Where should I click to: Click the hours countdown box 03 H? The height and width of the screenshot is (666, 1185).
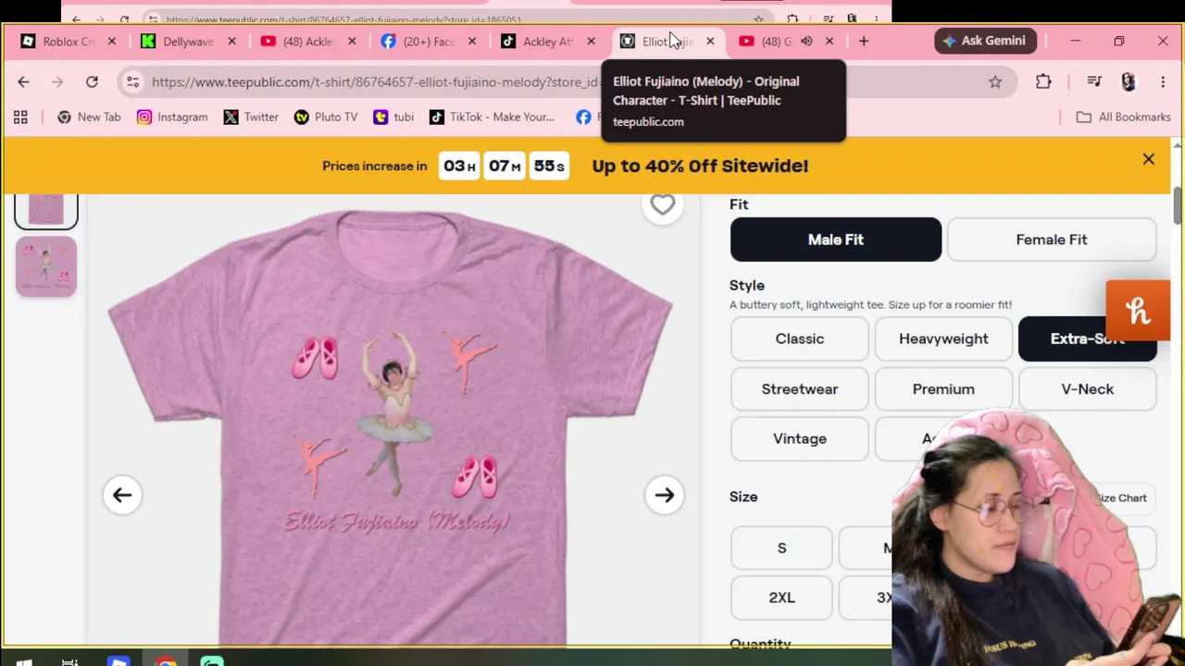point(459,166)
